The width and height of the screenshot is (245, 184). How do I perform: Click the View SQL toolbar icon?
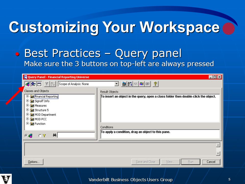tap(136, 84)
